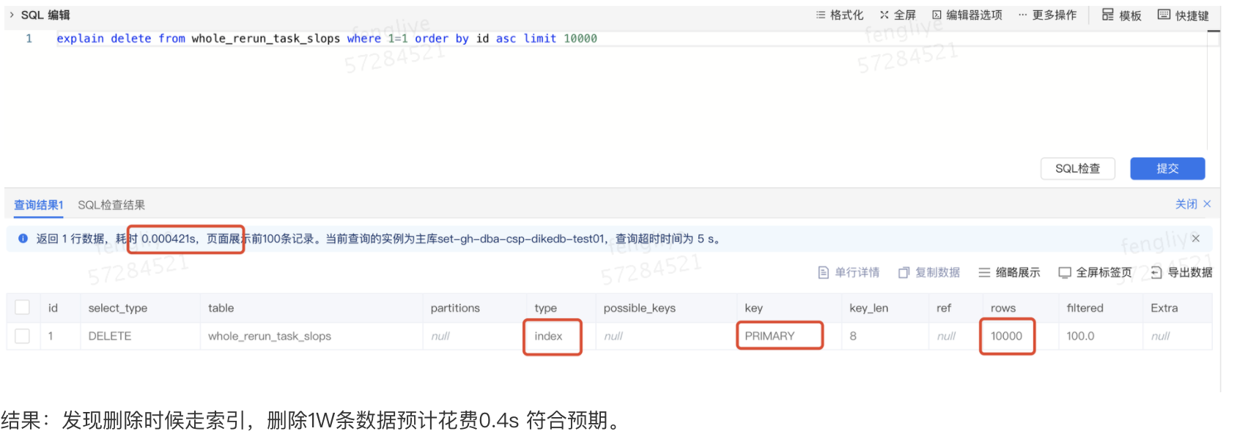Switch to 查询结果1 tab
The width and height of the screenshot is (1237, 442).
coord(39,205)
